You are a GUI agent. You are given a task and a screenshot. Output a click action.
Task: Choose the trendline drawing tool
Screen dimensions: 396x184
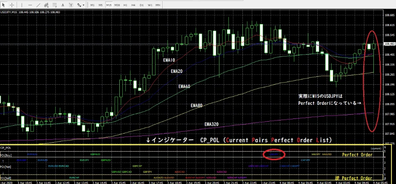[x=38, y=5]
